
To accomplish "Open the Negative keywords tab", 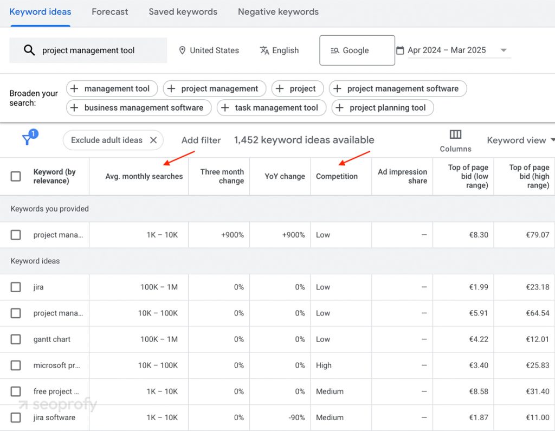I will click(278, 11).
